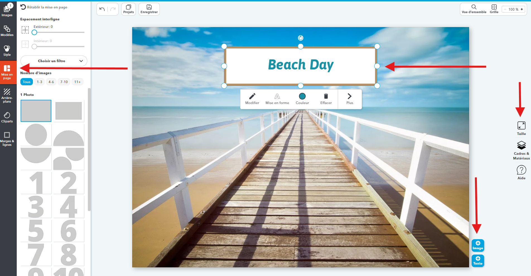Viewport: 531px width, 276px height.
Task: Click the top-left text box resize handle
Action: (x=224, y=46)
